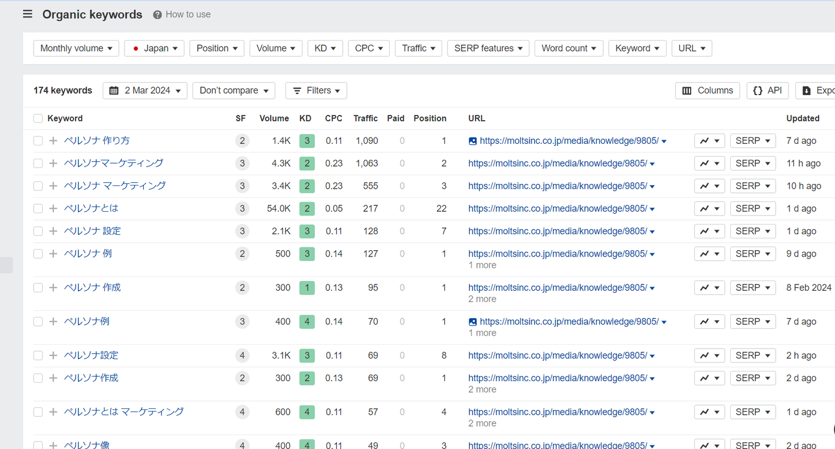835x449 pixels.
Task: Open the 2 Mar 2024 date picker
Action: 145,90
